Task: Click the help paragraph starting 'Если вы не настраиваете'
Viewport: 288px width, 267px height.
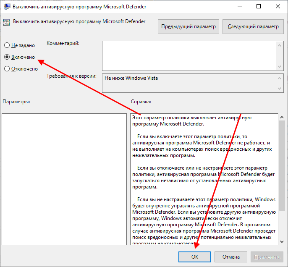Action: tap(204, 222)
